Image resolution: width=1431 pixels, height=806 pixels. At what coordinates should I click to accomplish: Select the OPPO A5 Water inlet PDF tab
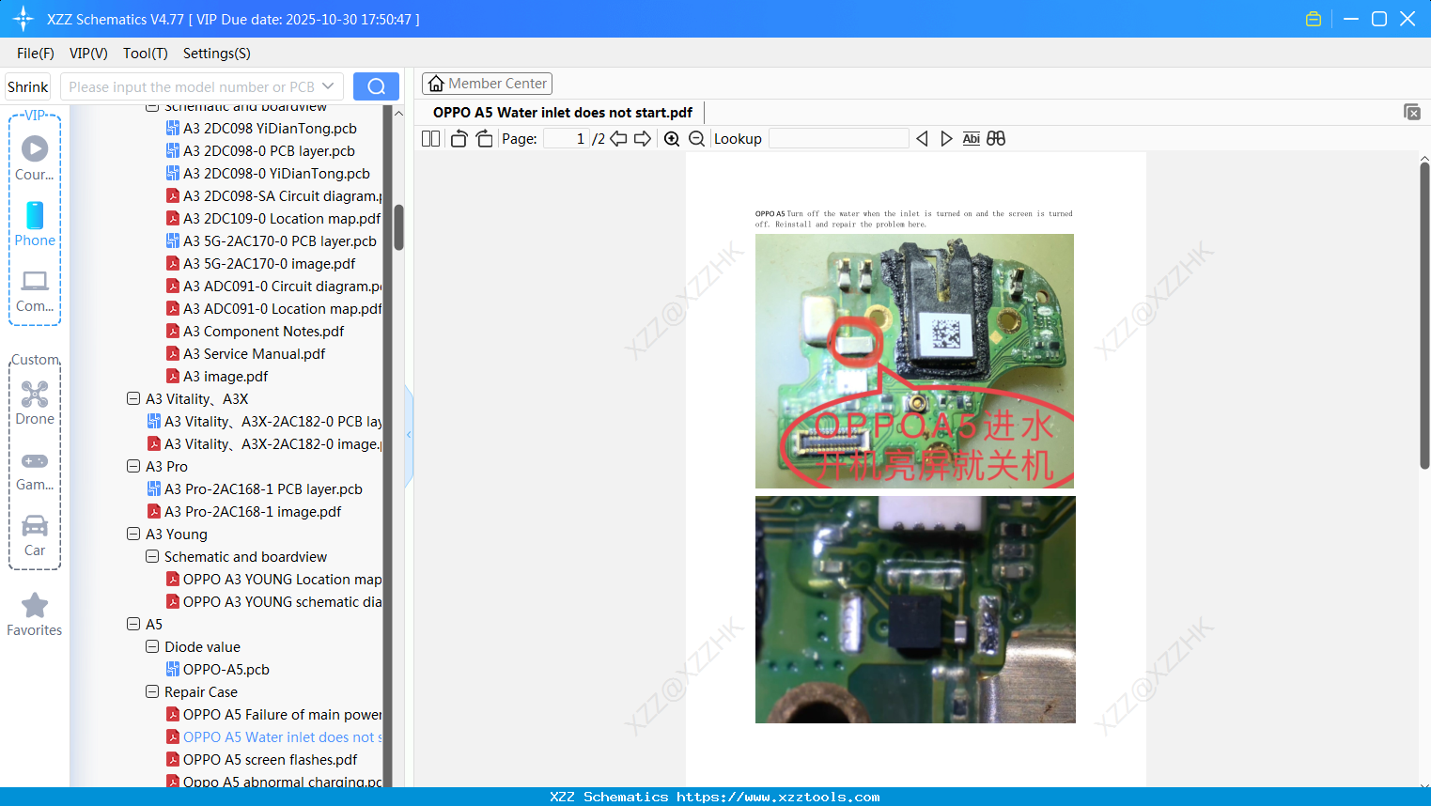click(x=563, y=113)
